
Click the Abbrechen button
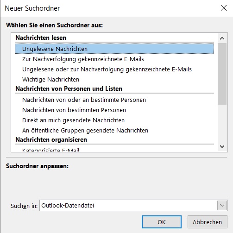click(207, 222)
